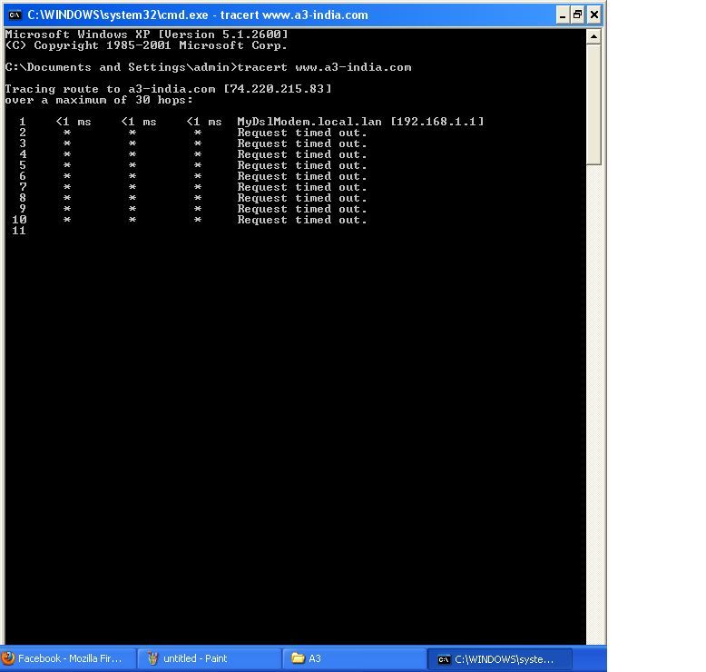Switch to untitled - Paint taskbar button

(210, 658)
